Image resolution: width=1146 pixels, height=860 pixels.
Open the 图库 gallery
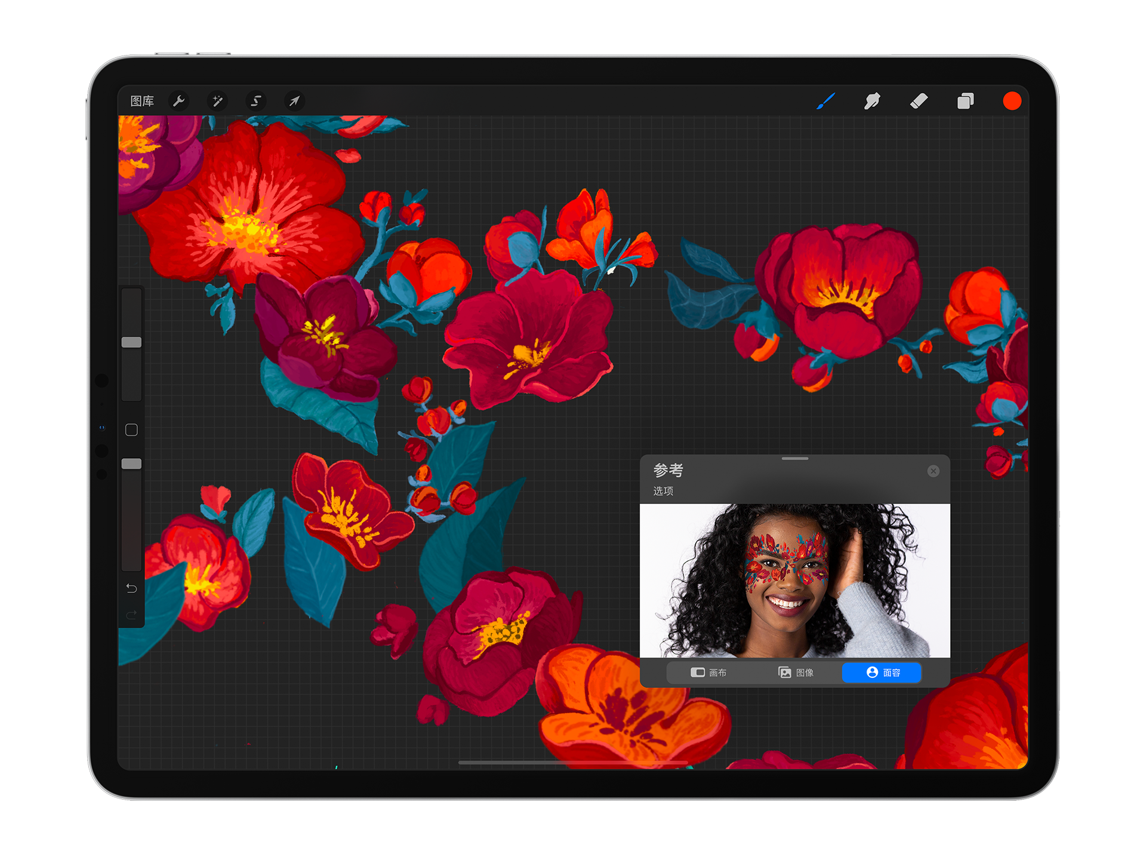point(142,101)
